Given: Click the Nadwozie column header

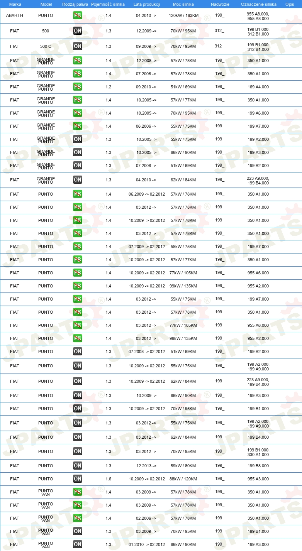Looking at the screenshot, I should [x=220, y=4].
